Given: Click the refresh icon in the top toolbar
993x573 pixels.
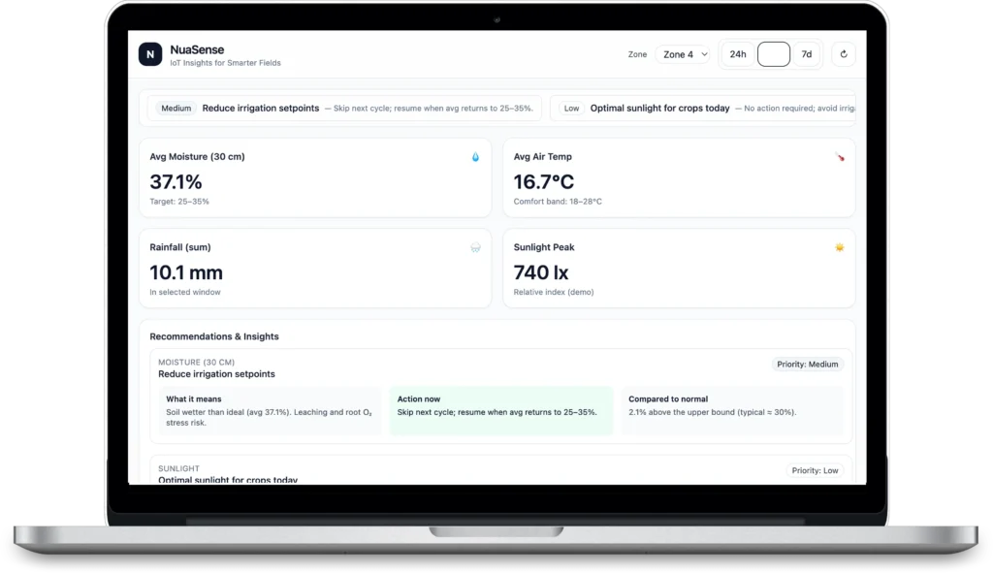Looking at the screenshot, I should click(843, 54).
